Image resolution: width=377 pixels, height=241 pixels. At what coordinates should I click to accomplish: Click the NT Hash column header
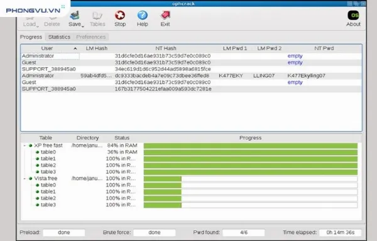point(166,48)
